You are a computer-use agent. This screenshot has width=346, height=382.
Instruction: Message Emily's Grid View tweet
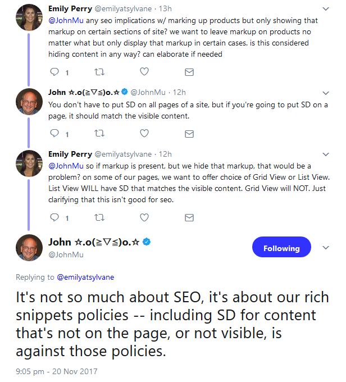point(189,217)
